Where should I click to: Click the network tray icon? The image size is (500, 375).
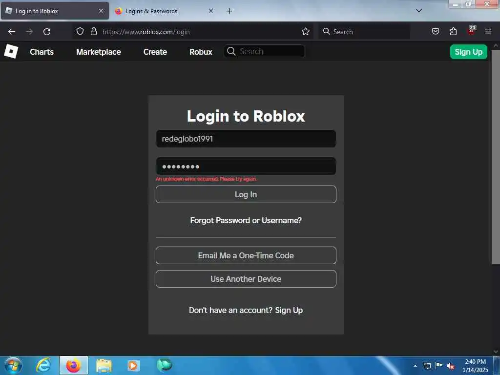point(427,366)
